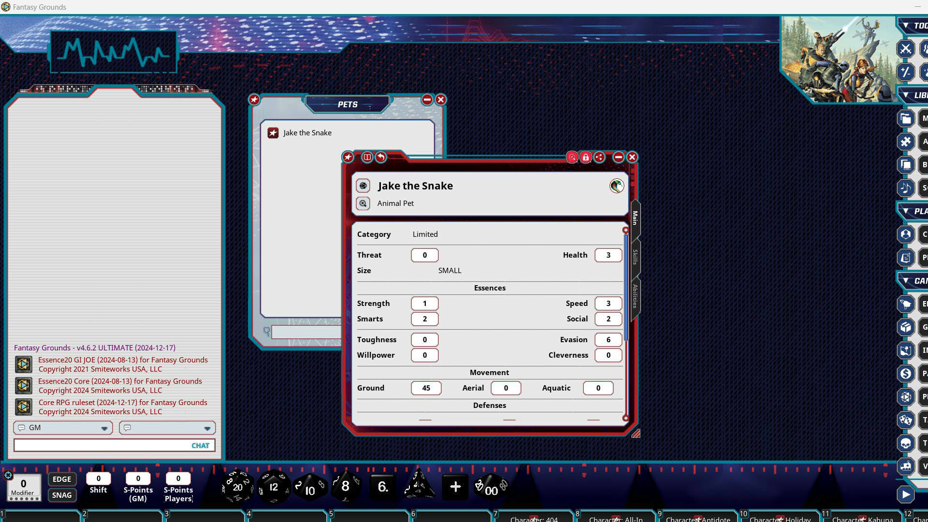928x522 pixels.
Task: Click the plus icon to add a die
Action: [455, 487]
